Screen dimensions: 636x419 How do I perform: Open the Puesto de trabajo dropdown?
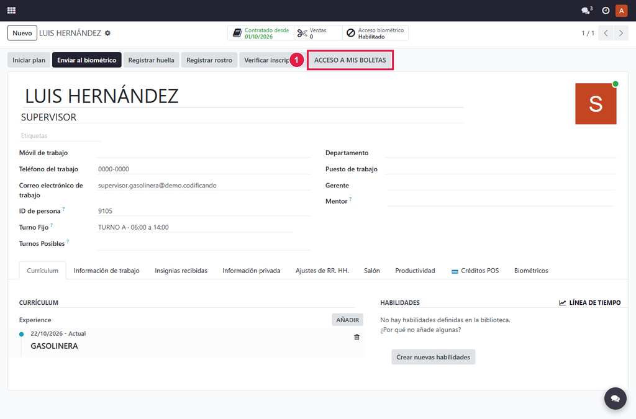tap(501, 169)
